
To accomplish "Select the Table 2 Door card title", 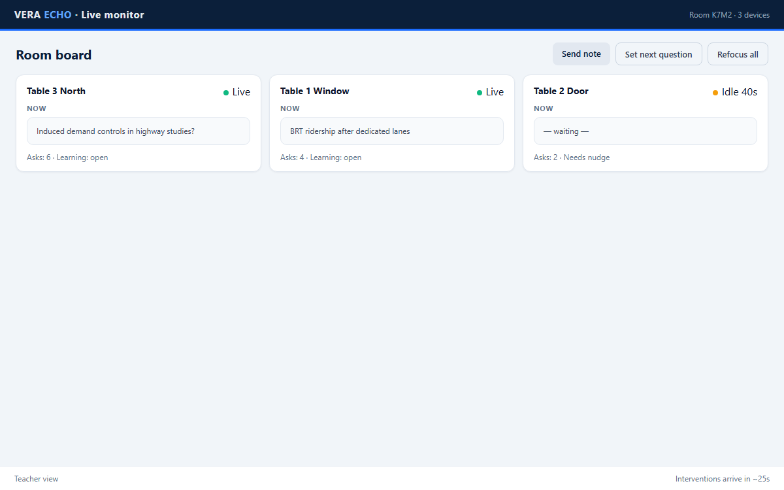I will click(x=561, y=91).
